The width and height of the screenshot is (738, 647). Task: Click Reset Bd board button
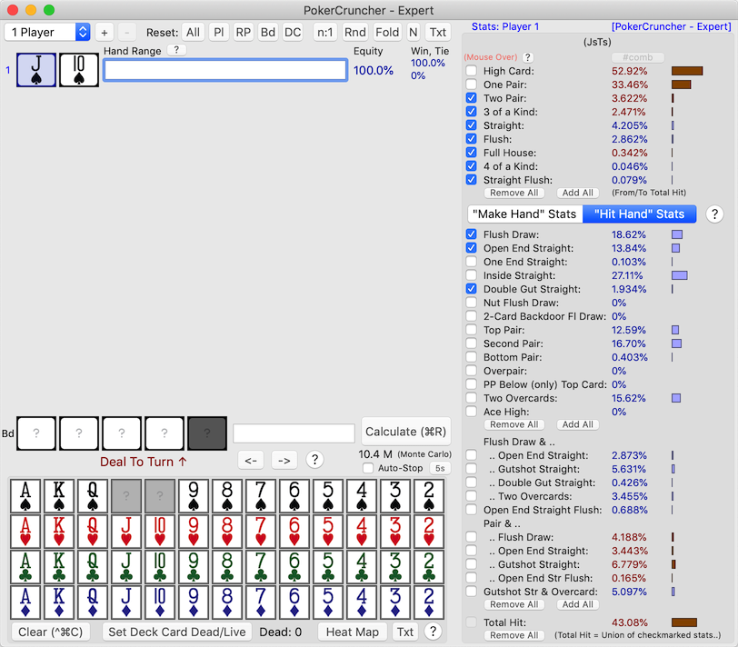click(x=268, y=33)
